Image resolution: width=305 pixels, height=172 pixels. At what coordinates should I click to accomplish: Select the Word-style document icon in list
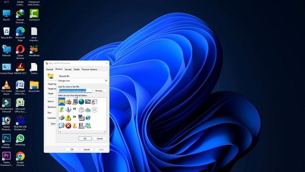[x=81, y=118]
